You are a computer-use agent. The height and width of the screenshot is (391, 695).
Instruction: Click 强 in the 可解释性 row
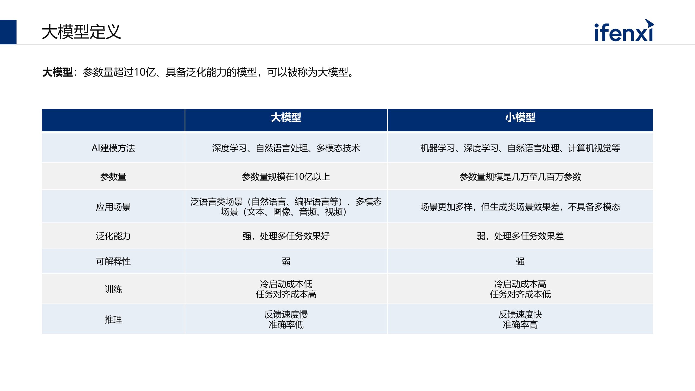(520, 261)
